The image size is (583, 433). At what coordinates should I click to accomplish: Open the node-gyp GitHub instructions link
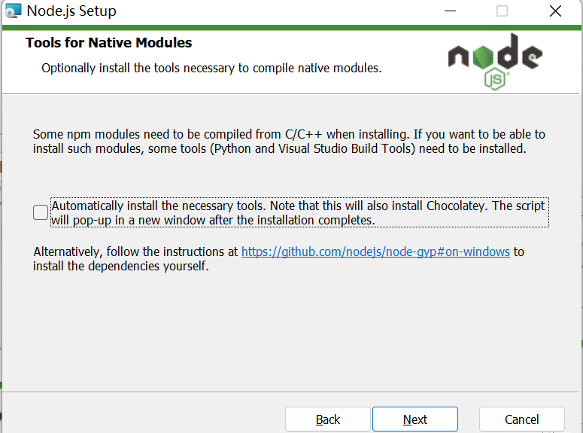pyautogui.click(x=375, y=252)
